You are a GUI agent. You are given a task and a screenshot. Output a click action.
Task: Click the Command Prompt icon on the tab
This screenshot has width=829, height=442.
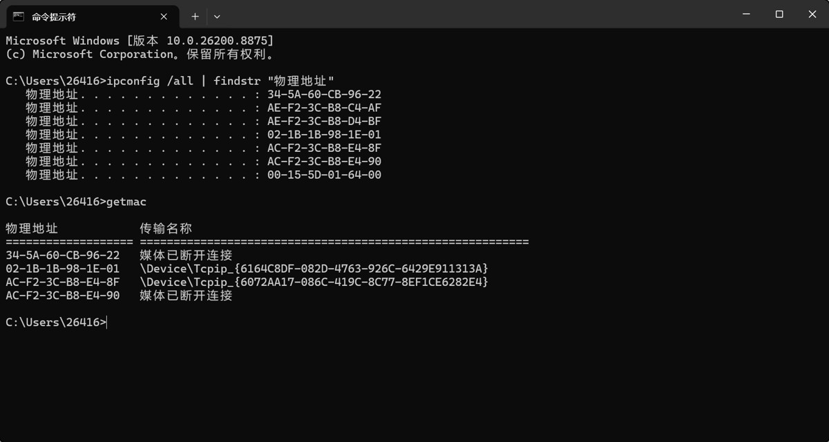19,16
